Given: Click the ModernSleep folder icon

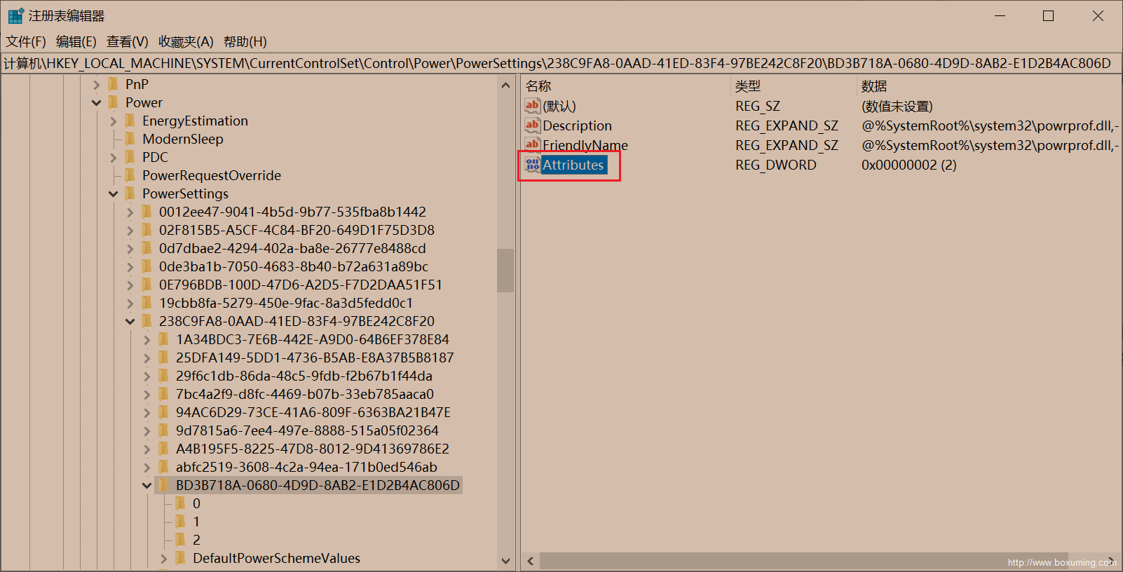Looking at the screenshot, I should click(x=130, y=139).
